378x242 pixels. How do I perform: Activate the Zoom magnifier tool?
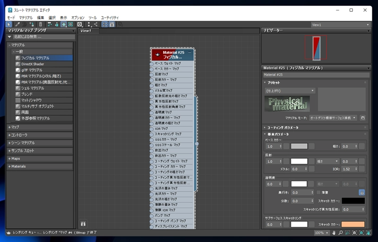coord(340,233)
